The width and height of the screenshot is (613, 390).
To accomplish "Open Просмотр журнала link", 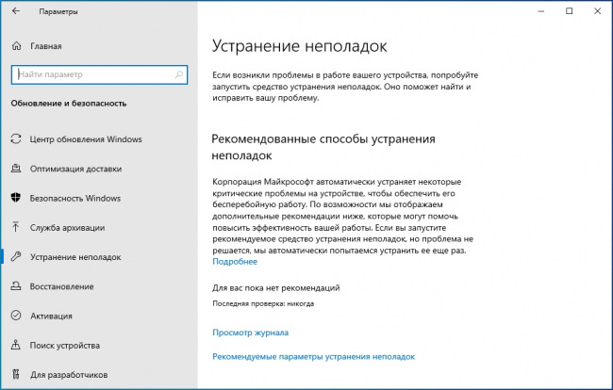I will click(251, 333).
